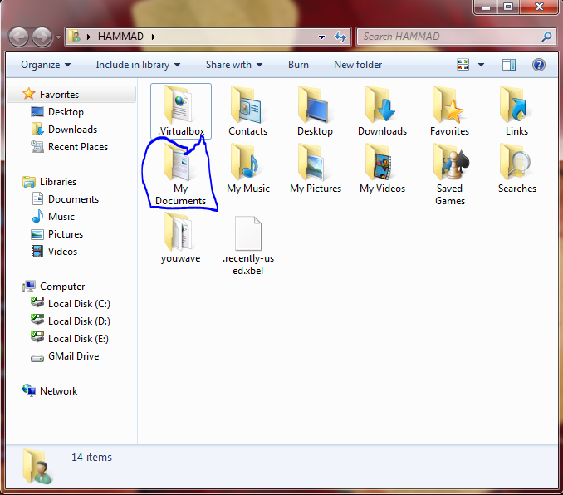The height and width of the screenshot is (495, 563).
Task: Select the Favorites folder in file pane
Action: [449, 111]
